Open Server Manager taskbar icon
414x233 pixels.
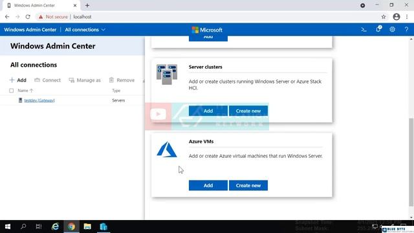(103, 227)
